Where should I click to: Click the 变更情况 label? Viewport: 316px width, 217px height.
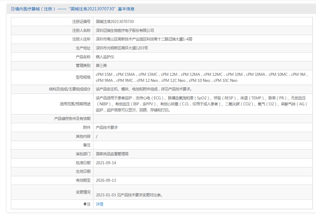(83, 192)
